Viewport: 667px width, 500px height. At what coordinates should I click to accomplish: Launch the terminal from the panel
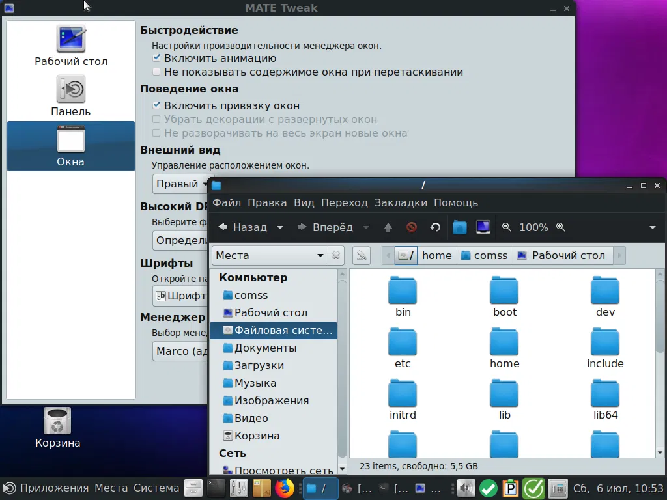[x=216, y=488]
